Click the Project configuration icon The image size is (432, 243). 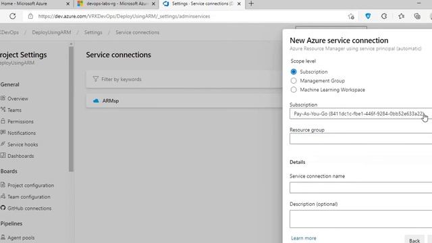point(3,185)
